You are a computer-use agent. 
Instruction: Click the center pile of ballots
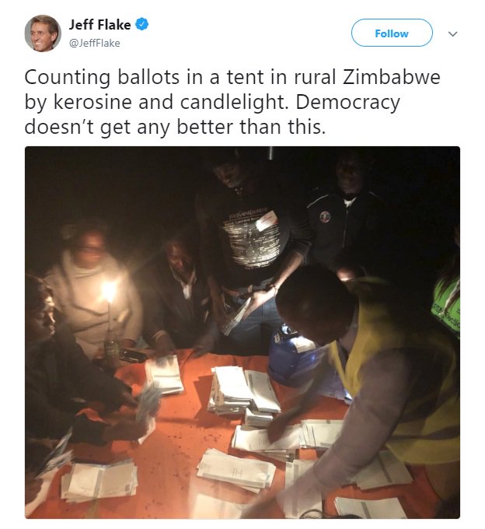243,391
